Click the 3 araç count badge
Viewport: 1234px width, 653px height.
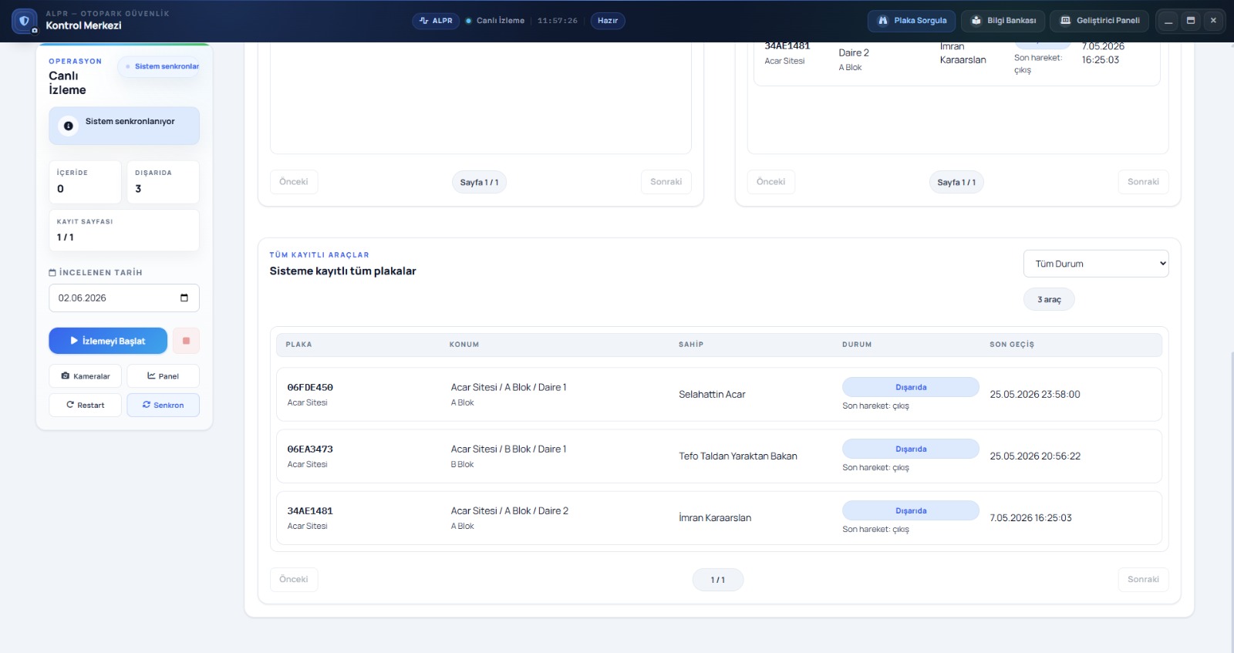pyautogui.click(x=1049, y=299)
